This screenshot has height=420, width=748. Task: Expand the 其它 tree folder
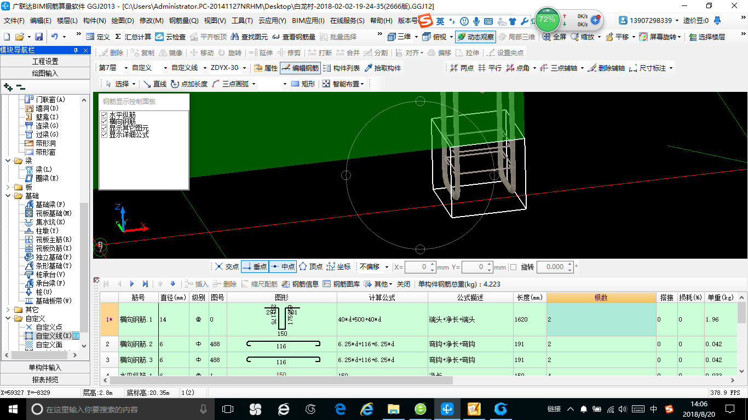(x=9, y=310)
